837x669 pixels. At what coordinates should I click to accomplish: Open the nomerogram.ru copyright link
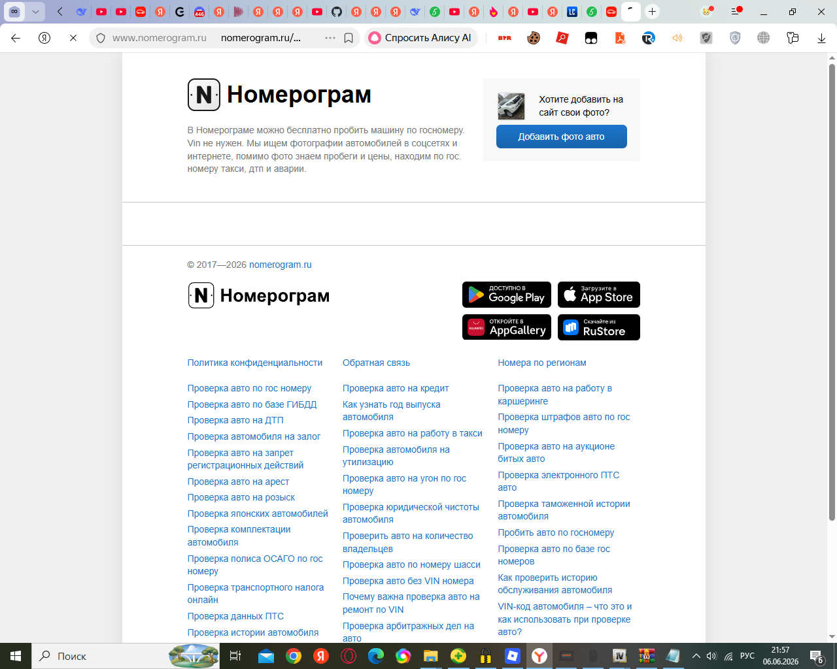[281, 265]
